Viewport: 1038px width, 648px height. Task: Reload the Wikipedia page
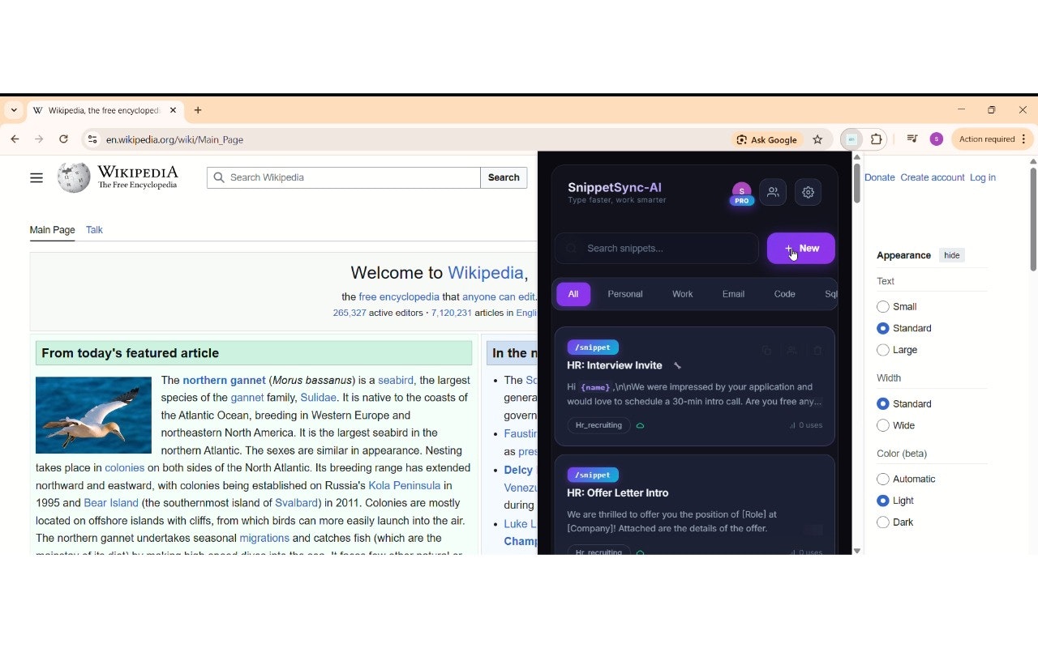(63, 139)
